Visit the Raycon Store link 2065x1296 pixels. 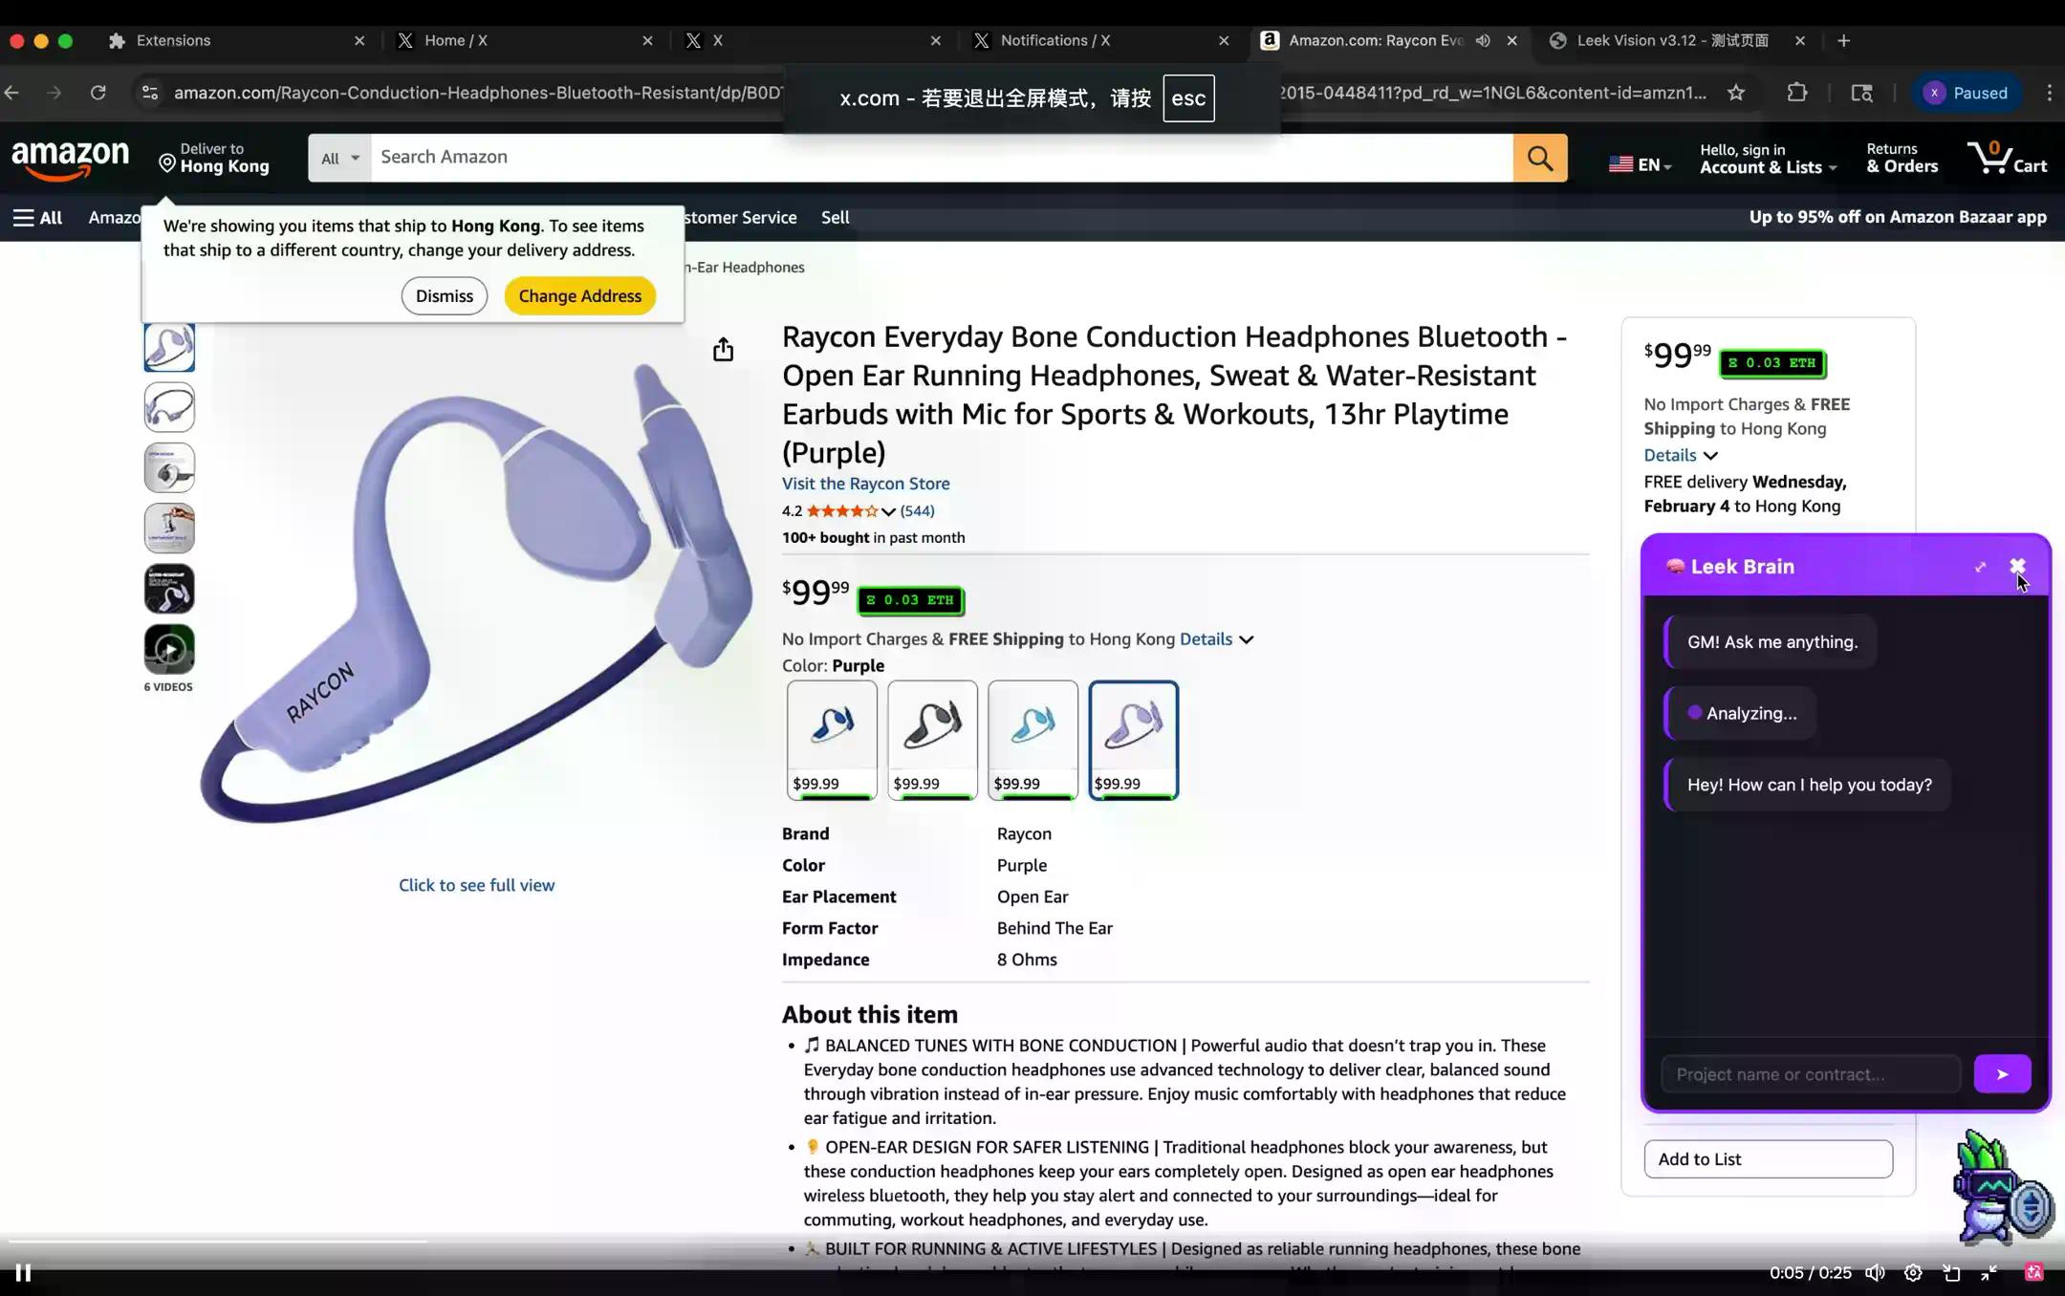pyautogui.click(x=865, y=484)
